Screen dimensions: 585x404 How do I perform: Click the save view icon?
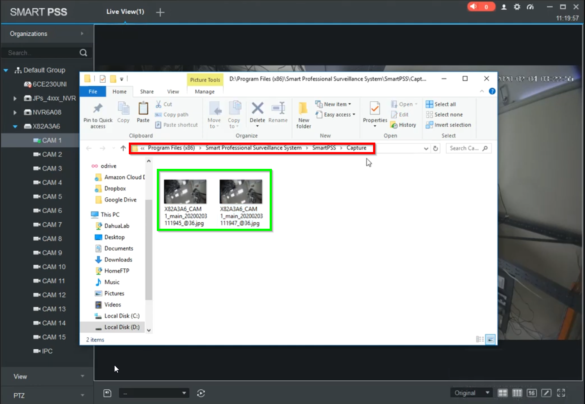pyautogui.click(x=107, y=393)
